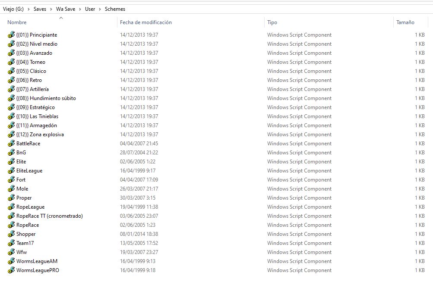
Task: Click the date "08/01/2014 18:38"
Action: (139, 234)
